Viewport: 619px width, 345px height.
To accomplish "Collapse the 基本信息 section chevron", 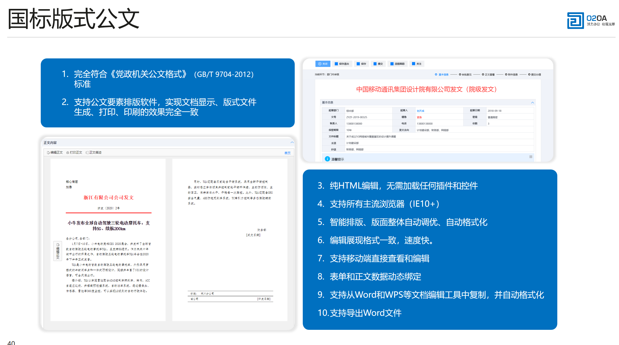I will coord(532,102).
